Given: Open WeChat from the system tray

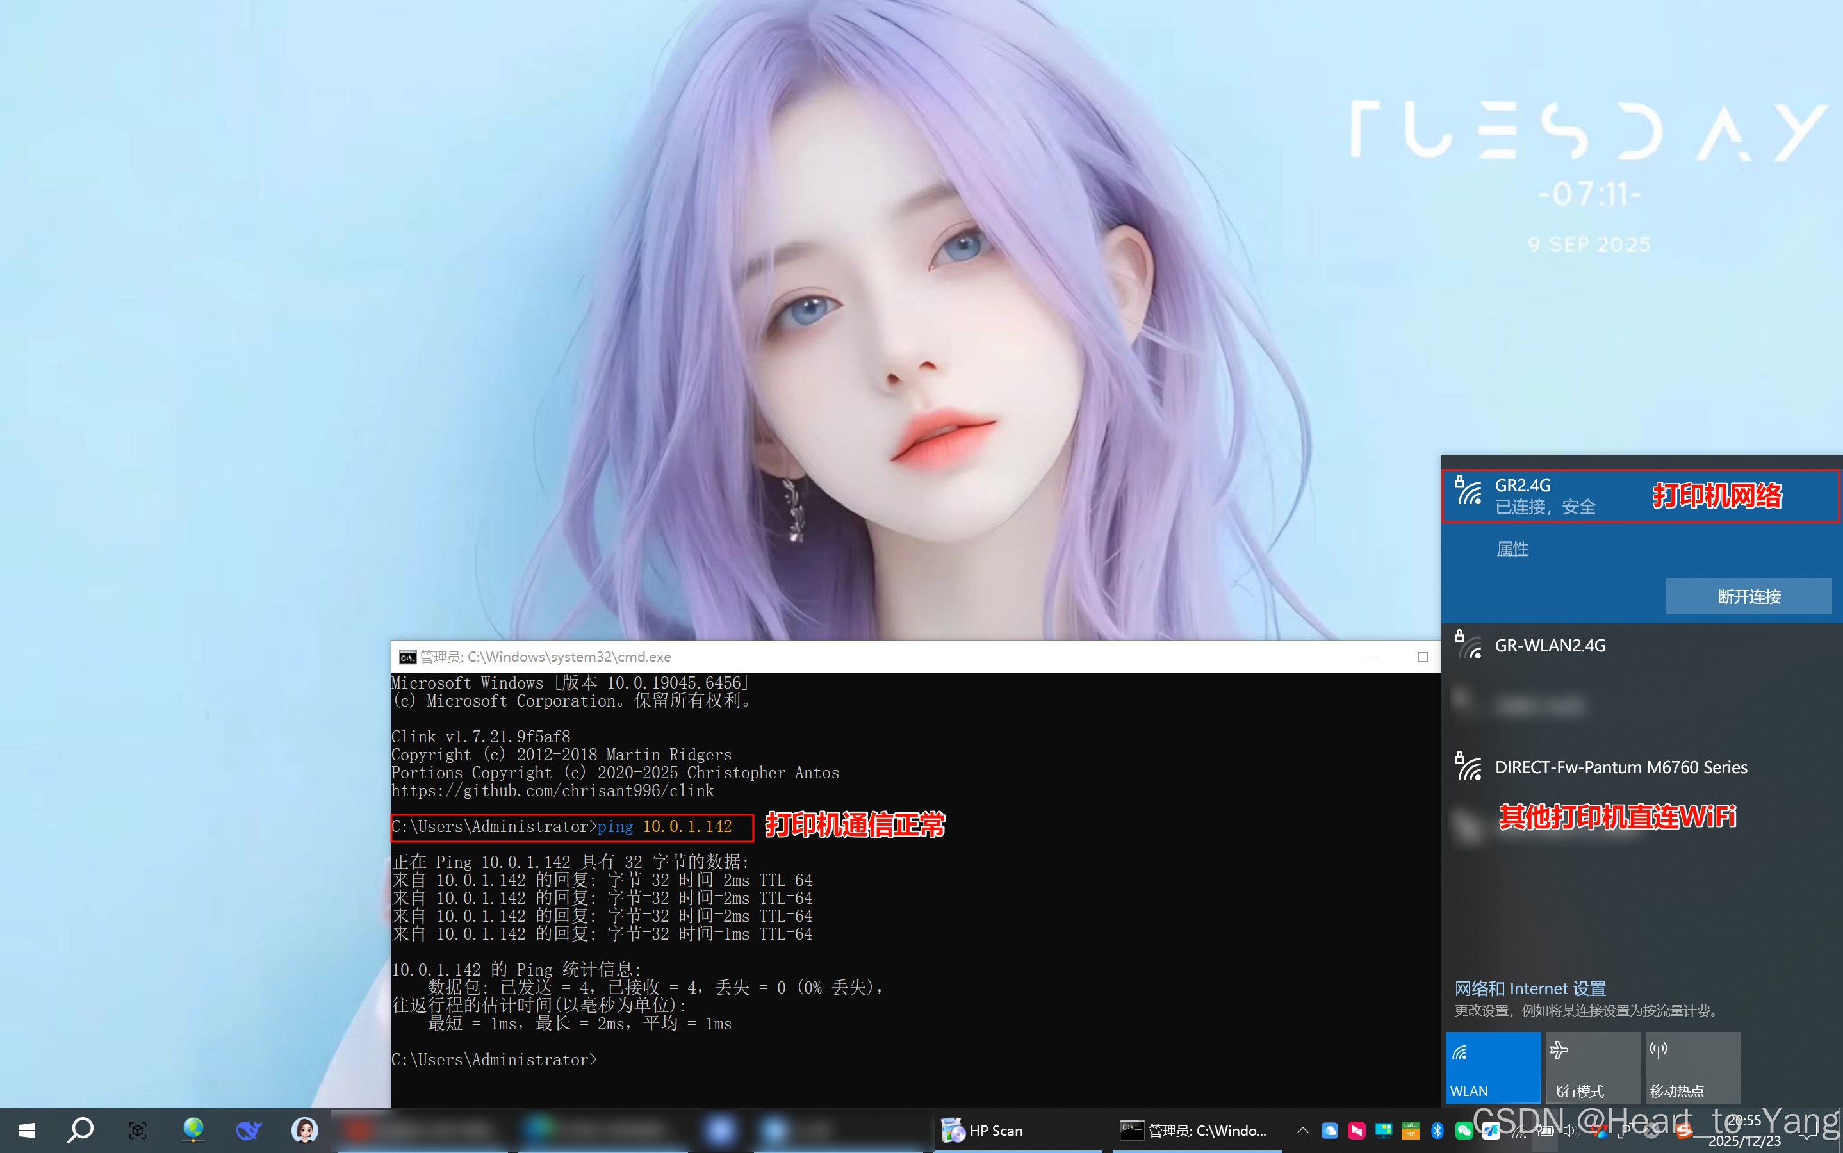Looking at the screenshot, I should 1463,1130.
